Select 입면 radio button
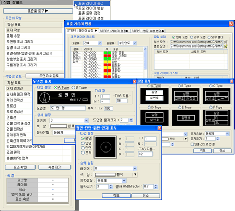This screenshot has height=211, width=235. click(x=83, y=143)
